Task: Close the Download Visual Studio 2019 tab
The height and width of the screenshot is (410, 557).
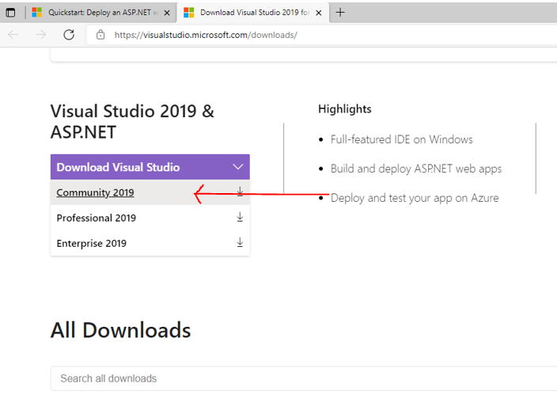Action: point(319,13)
